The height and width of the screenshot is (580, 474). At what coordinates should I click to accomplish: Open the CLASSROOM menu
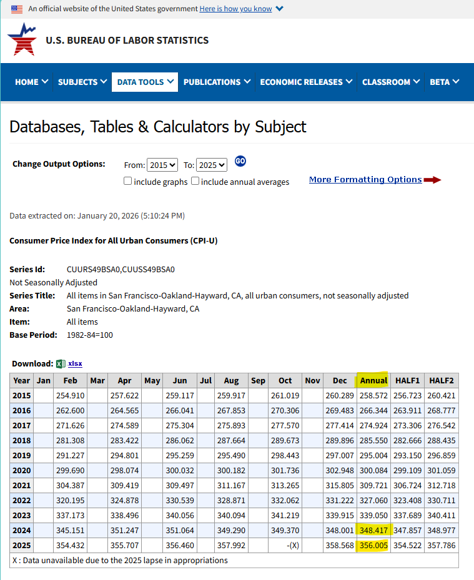[391, 82]
